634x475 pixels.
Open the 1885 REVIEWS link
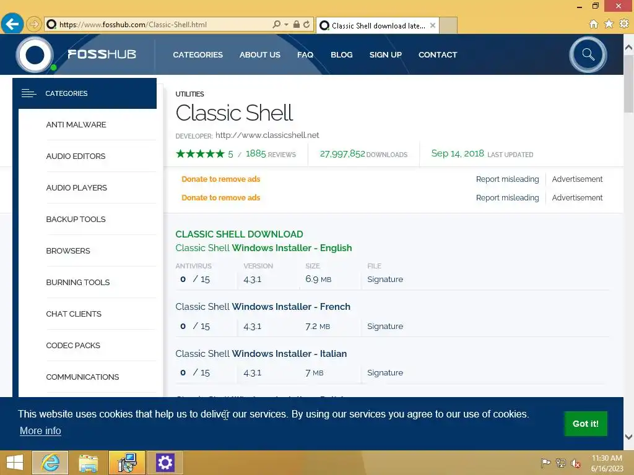click(x=271, y=153)
